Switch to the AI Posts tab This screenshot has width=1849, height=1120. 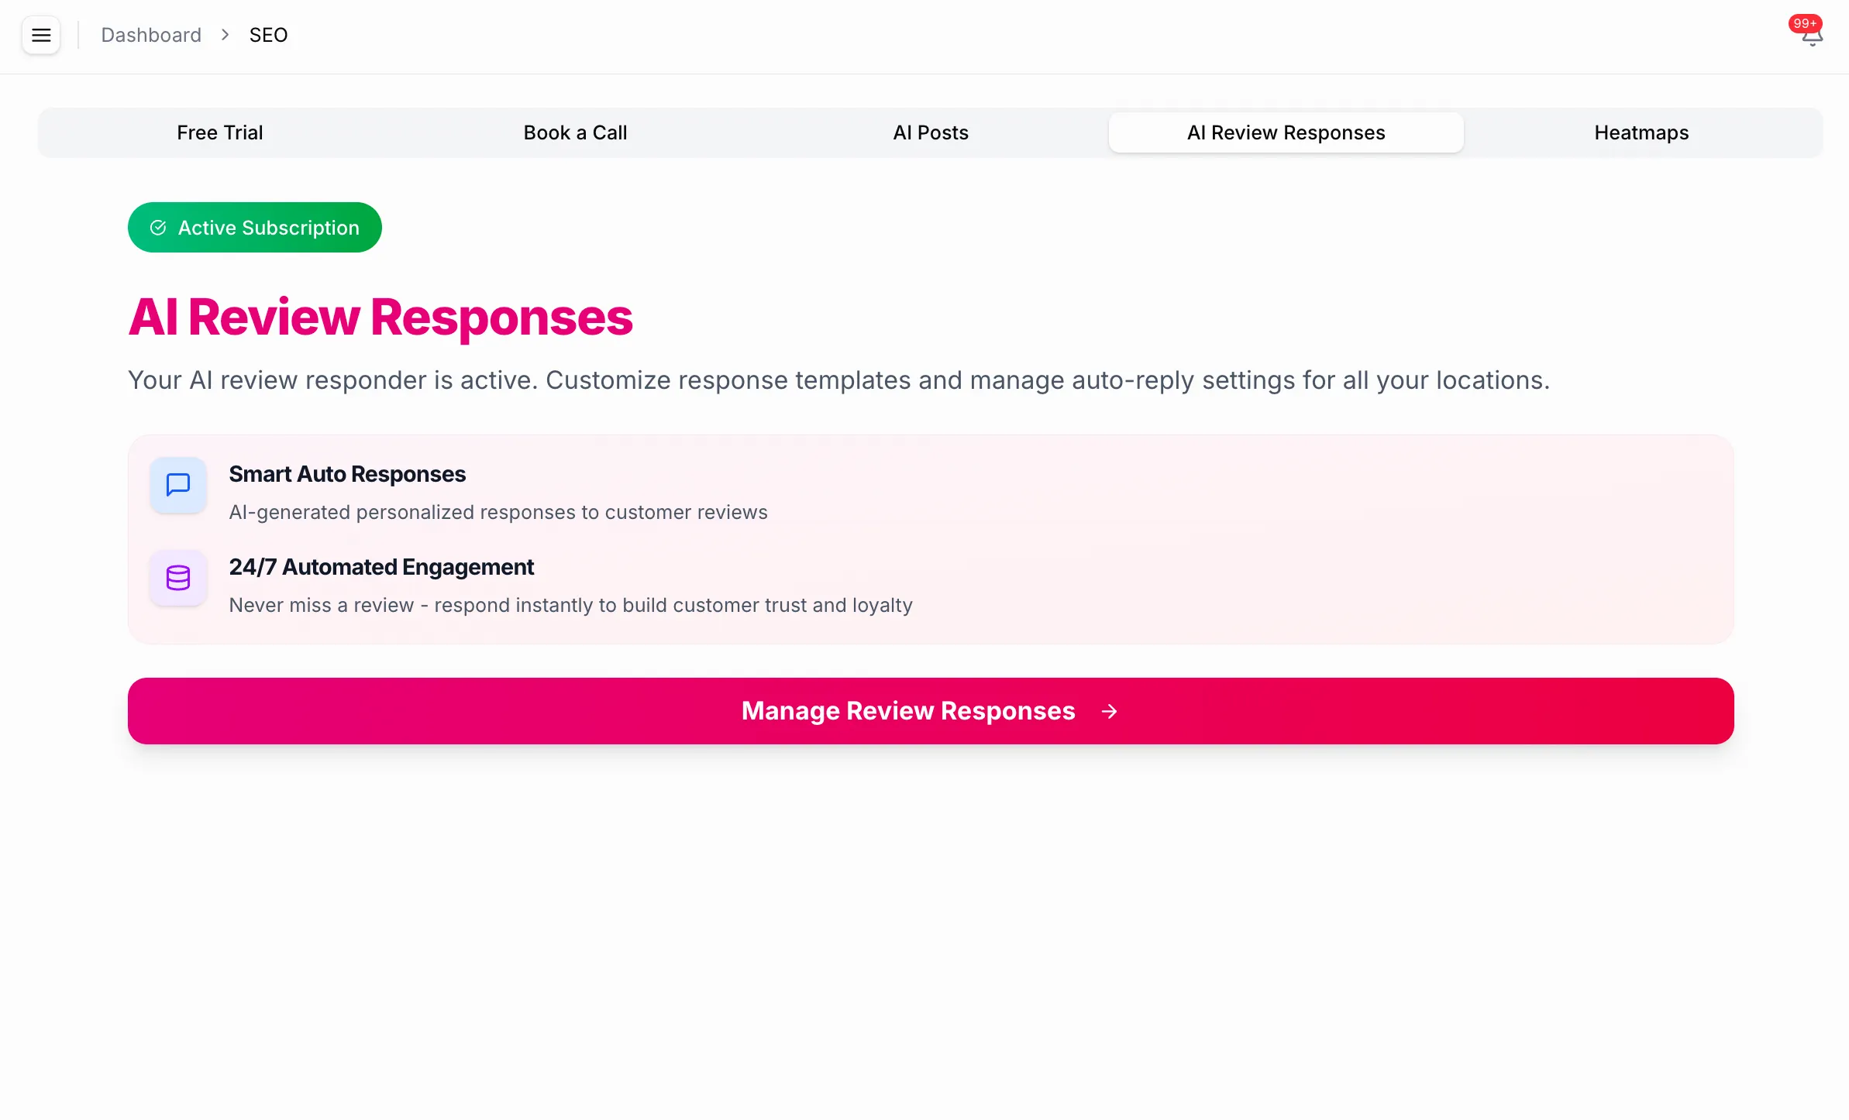point(930,132)
